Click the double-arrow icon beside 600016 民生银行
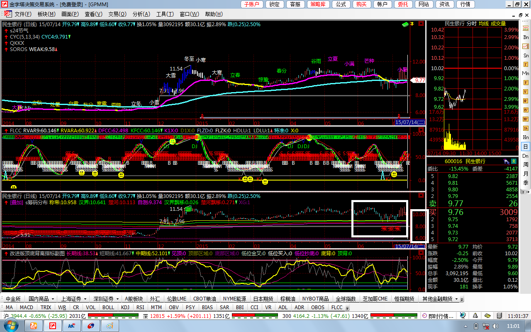This screenshot has height=332, width=531. [507, 161]
